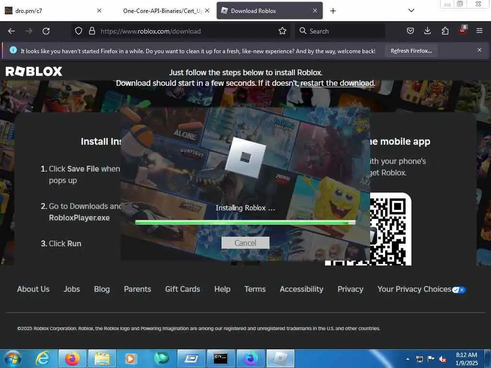Click the muted volume tray icon
The image size is (491, 368).
443,359
